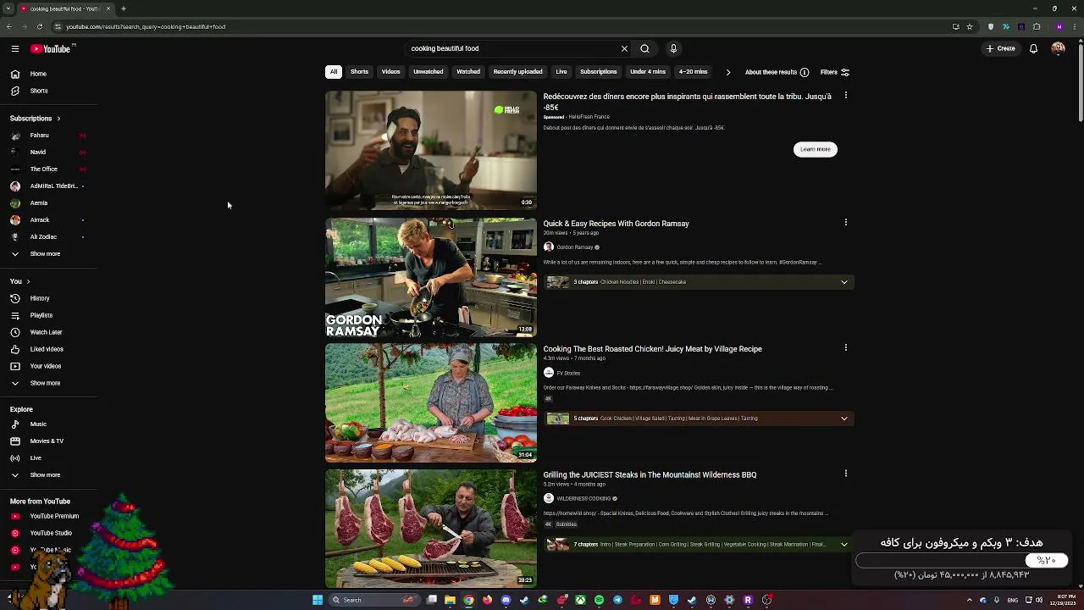
Task: Bookmark this page with star icon
Action: point(970,26)
